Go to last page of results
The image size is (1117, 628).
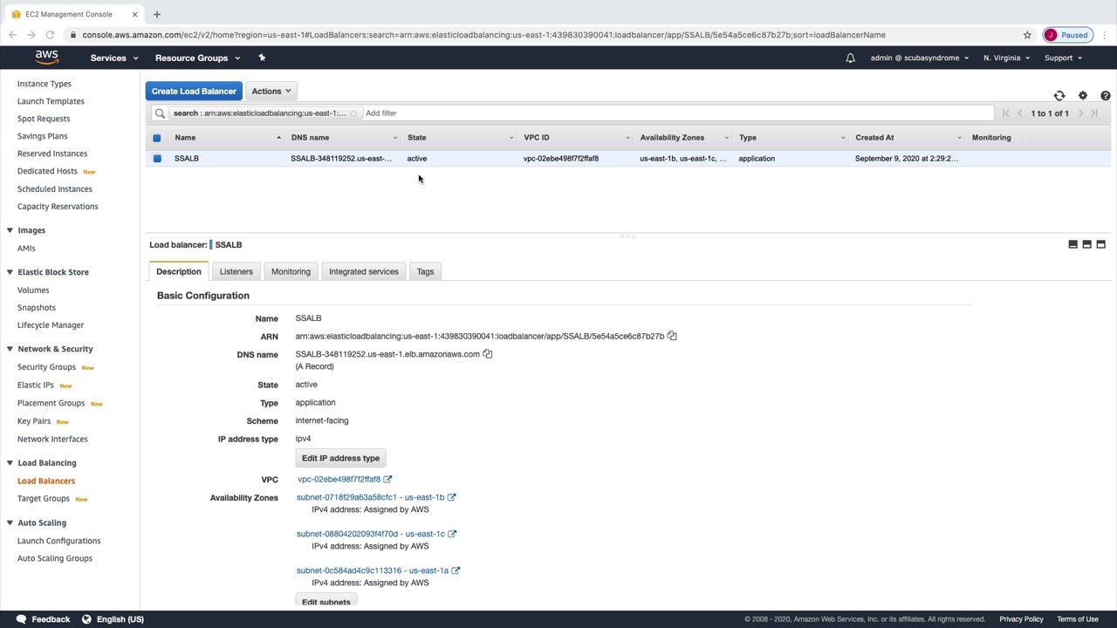[1094, 113]
